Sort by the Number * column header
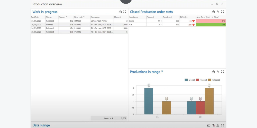Viewport: 257px width, 128px height. (66, 17)
